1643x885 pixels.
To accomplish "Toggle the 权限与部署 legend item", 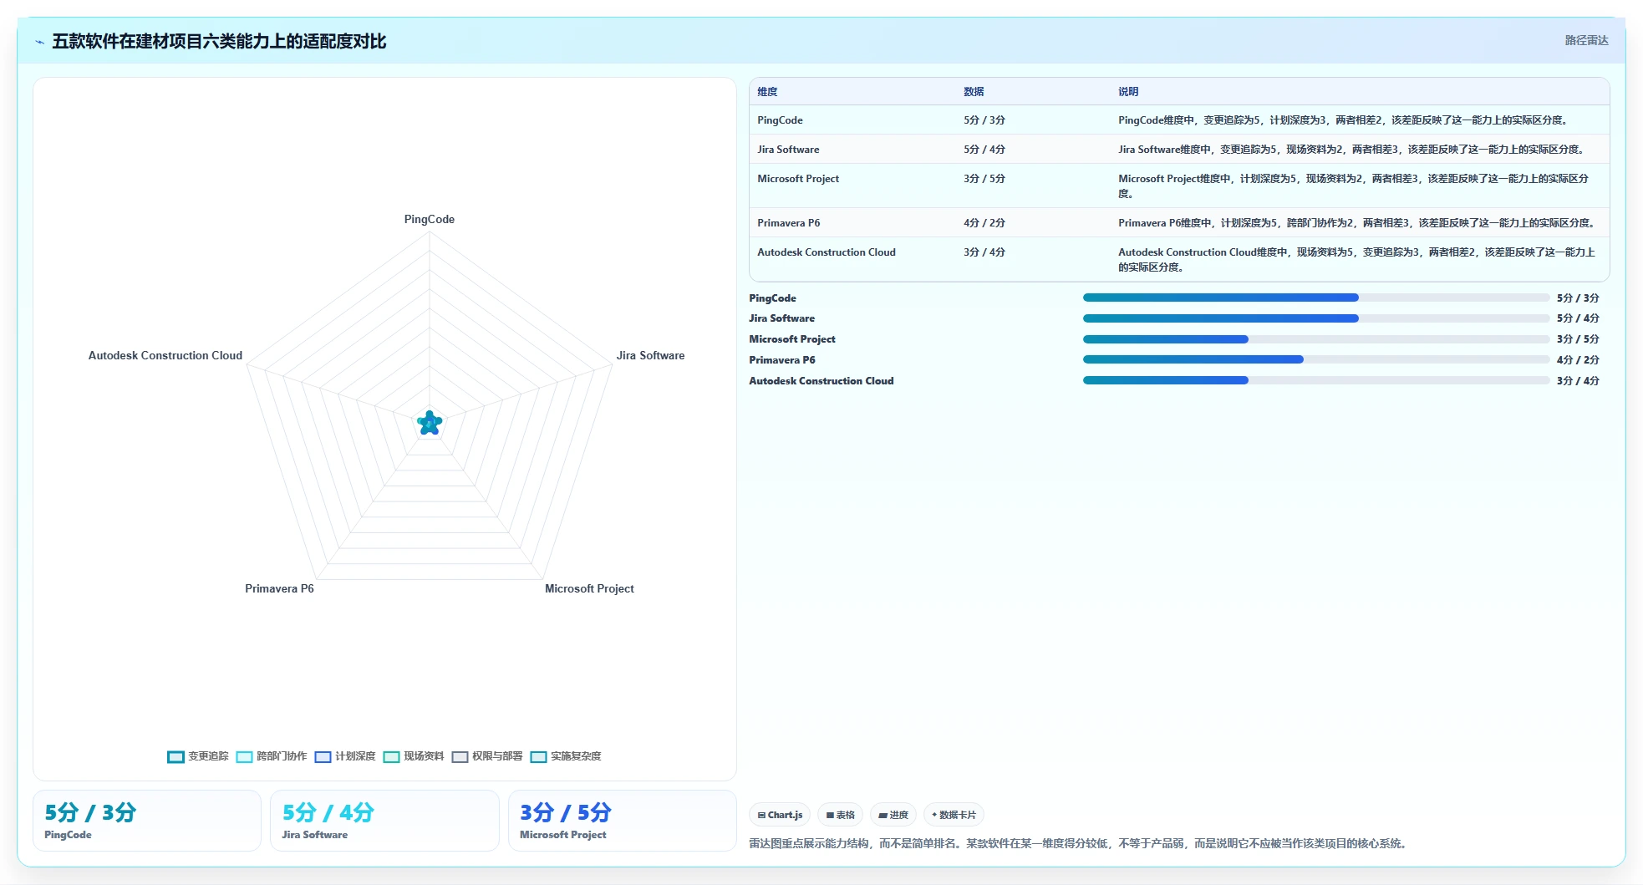I will click(x=487, y=756).
